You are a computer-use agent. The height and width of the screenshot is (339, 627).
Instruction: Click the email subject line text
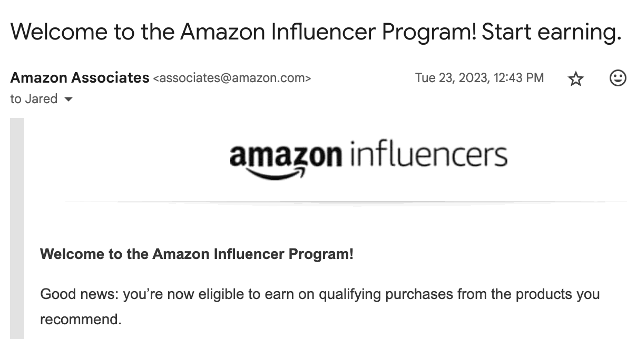(x=316, y=32)
